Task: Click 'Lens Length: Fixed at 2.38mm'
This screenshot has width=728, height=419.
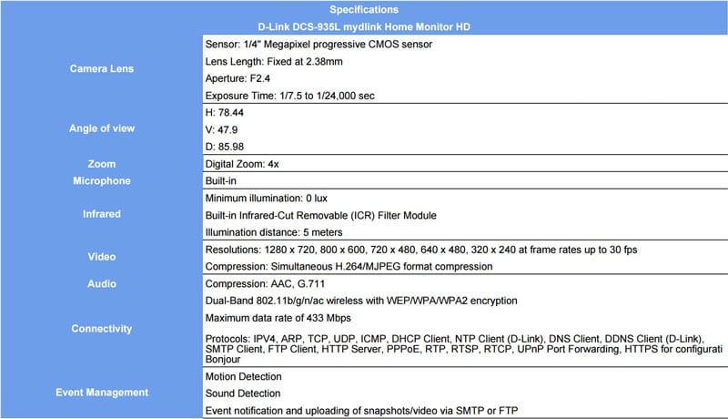Action: (274, 61)
